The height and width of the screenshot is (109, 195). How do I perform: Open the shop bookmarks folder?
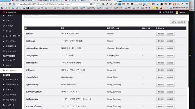[x=48, y=8]
